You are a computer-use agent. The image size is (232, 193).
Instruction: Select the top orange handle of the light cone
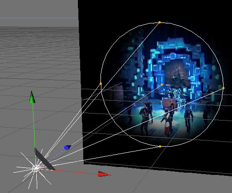(x=159, y=22)
